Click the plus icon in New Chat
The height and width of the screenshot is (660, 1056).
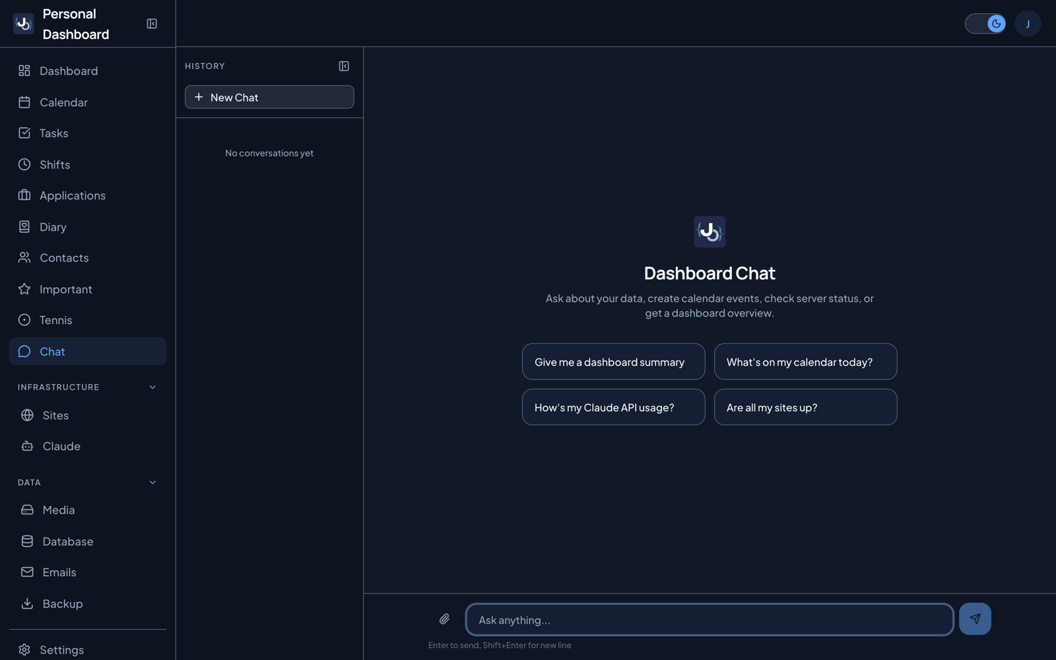[199, 97]
